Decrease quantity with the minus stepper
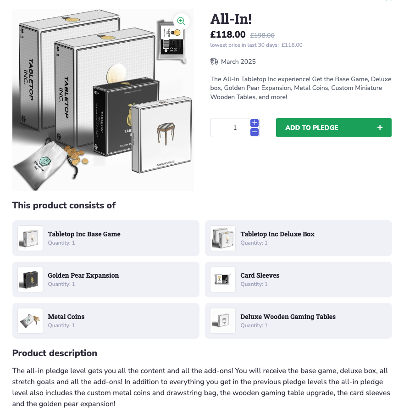Screen dimensions: 404x414 (x=255, y=132)
